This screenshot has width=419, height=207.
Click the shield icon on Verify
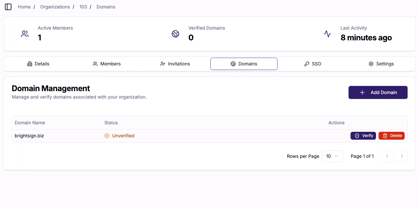click(x=357, y=136)
